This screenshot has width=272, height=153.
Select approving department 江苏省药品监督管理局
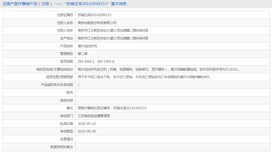(x=94, y=116)
